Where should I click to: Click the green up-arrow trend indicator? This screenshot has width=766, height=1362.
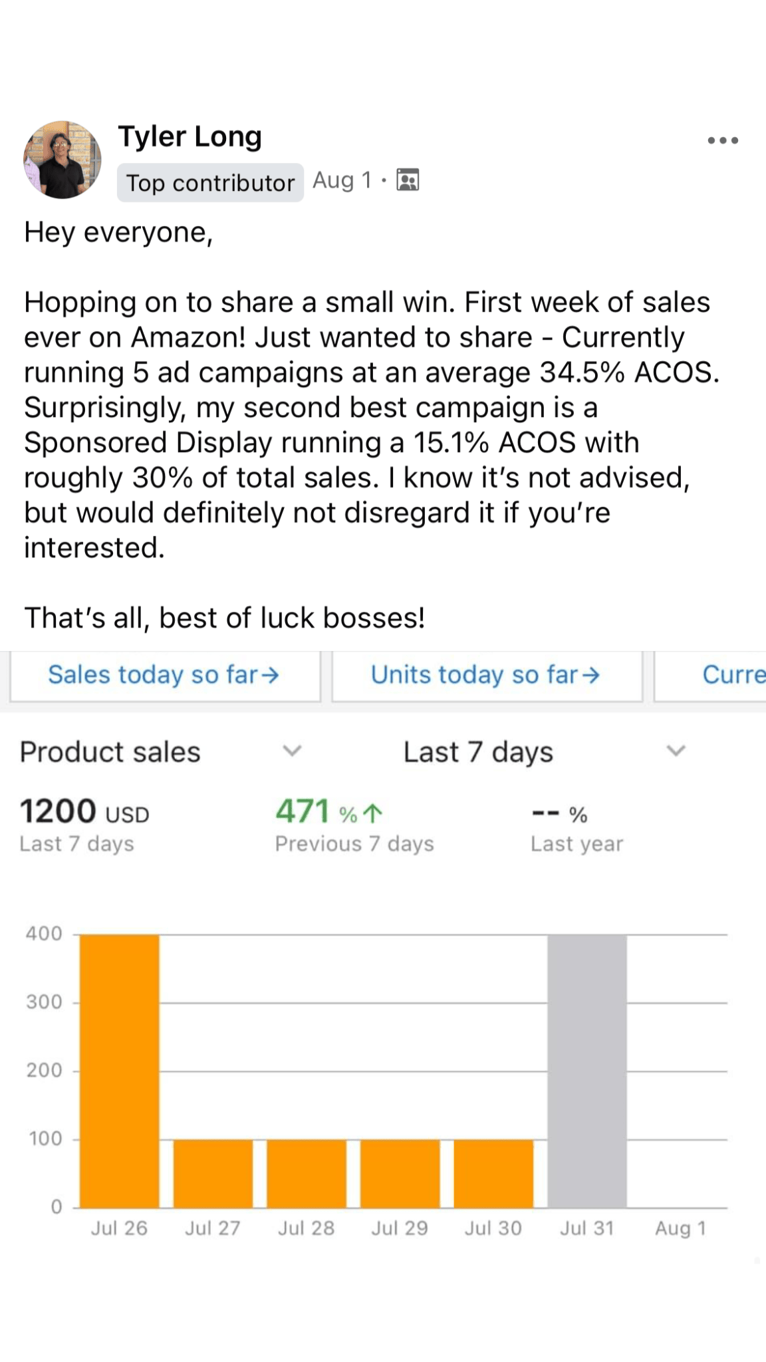(374, 813)
